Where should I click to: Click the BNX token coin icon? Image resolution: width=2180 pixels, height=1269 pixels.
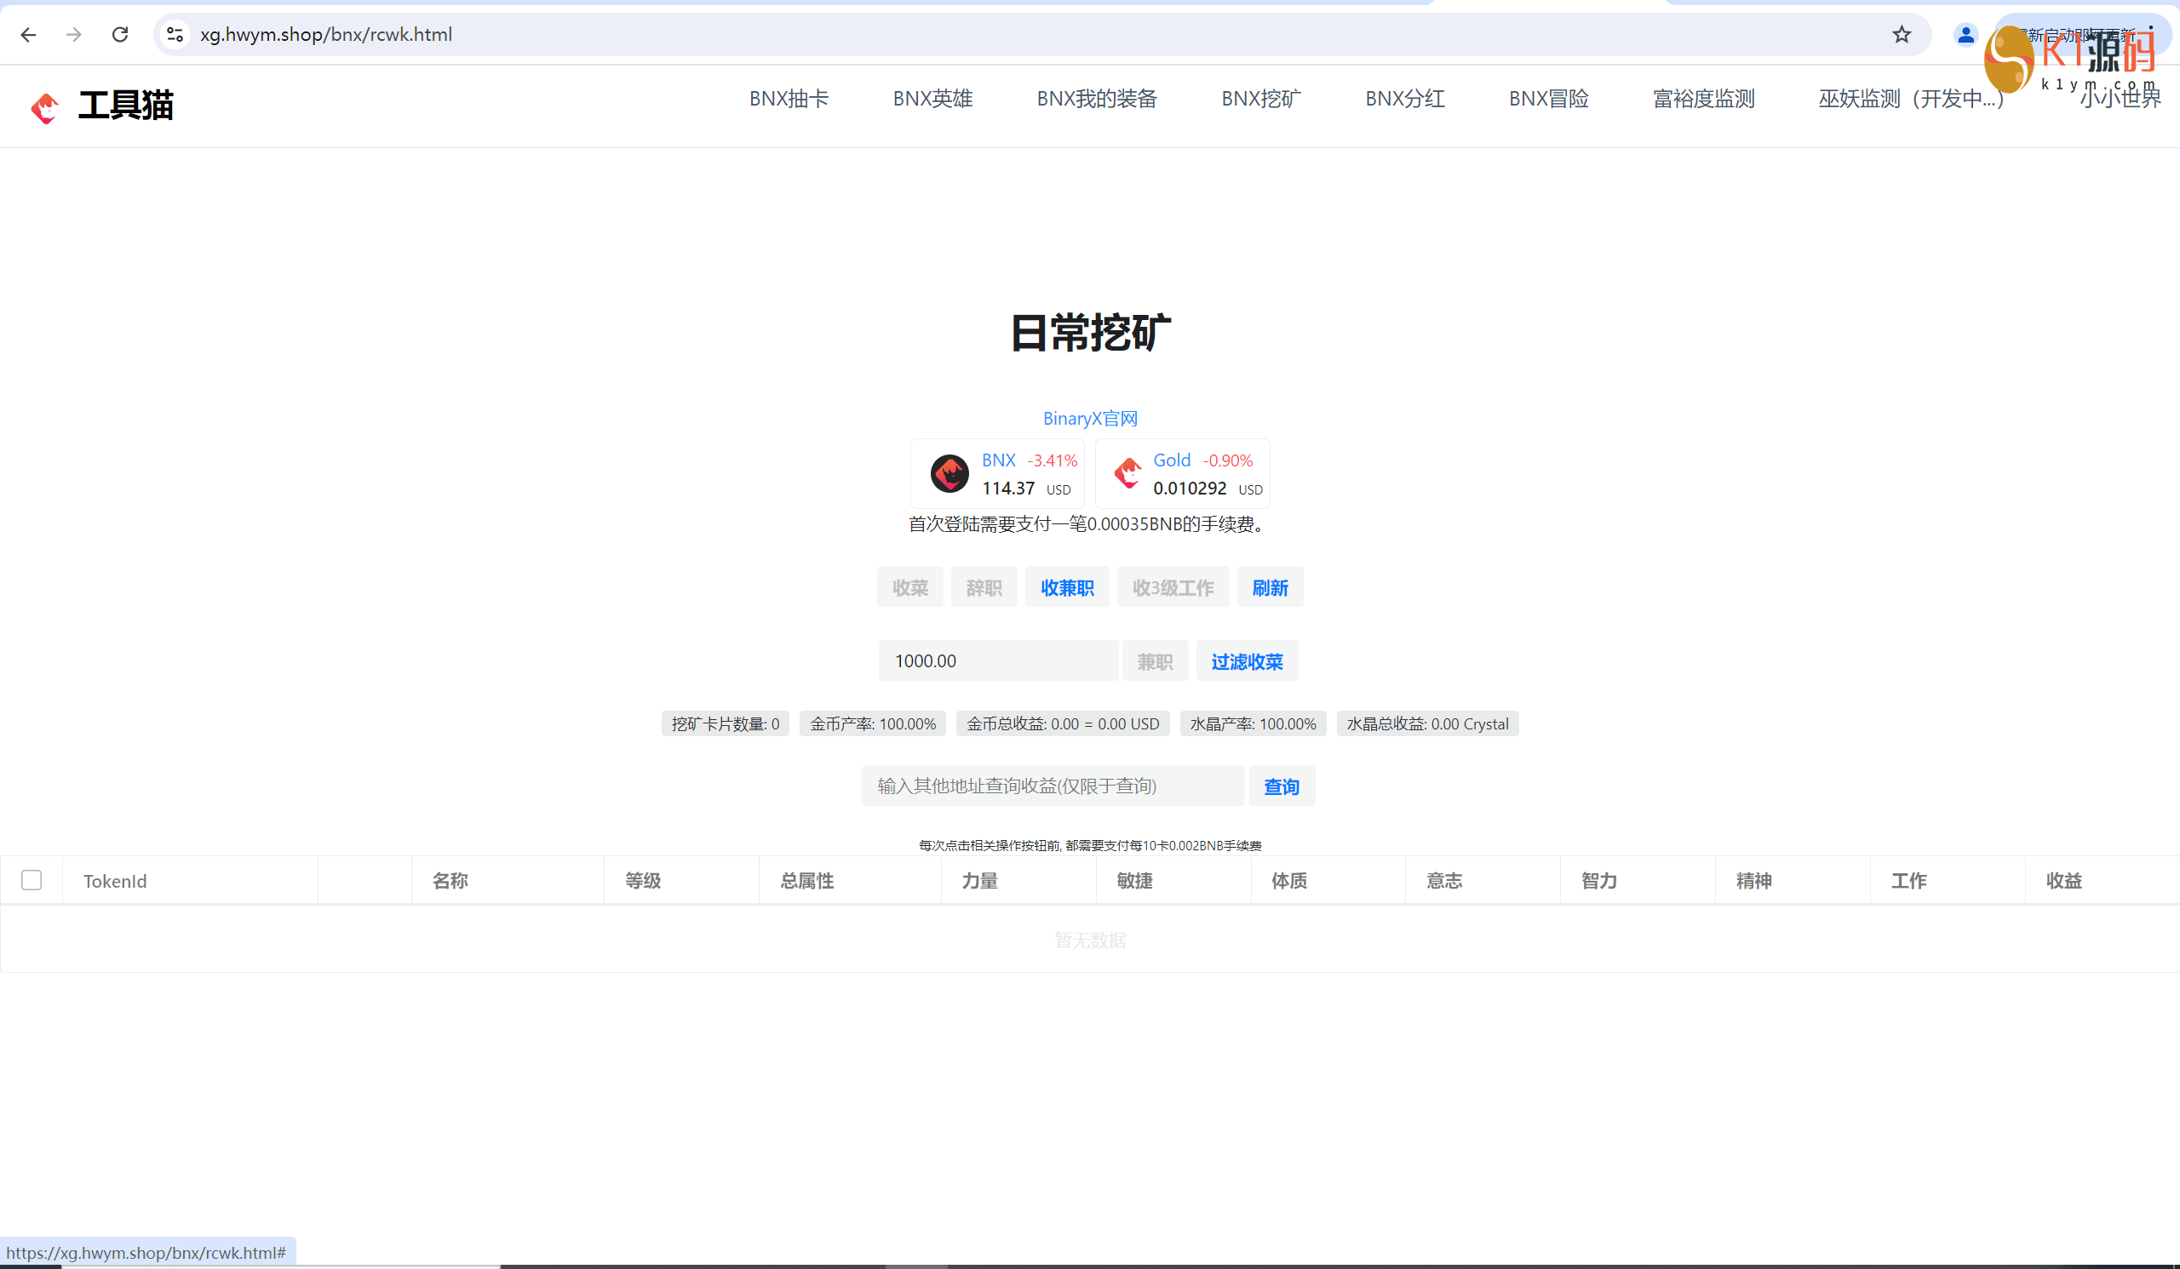[949, 474]
